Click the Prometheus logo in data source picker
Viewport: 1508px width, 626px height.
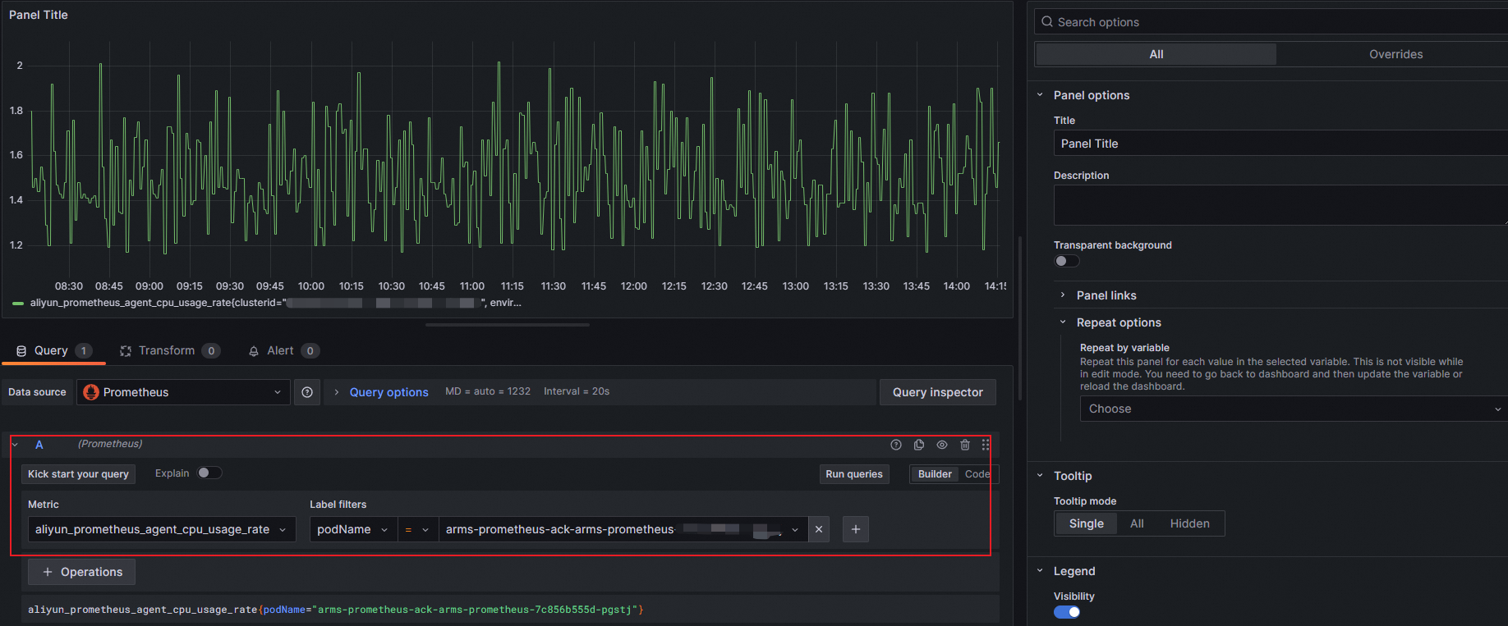coord(91,392)
